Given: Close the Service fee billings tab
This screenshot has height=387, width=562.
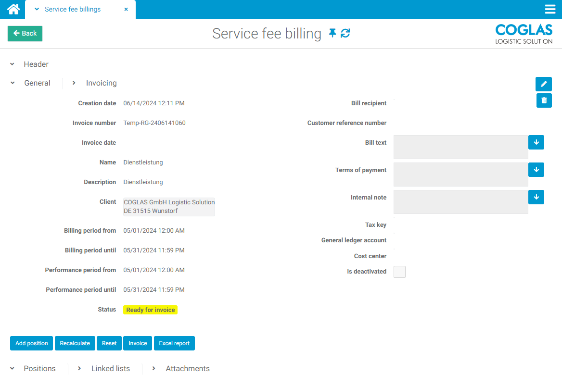Looking at the screenshot, I should 126,10.
